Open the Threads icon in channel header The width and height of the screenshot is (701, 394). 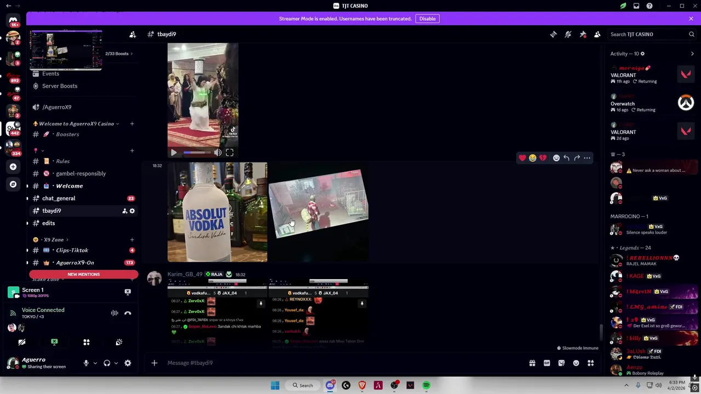553,34
